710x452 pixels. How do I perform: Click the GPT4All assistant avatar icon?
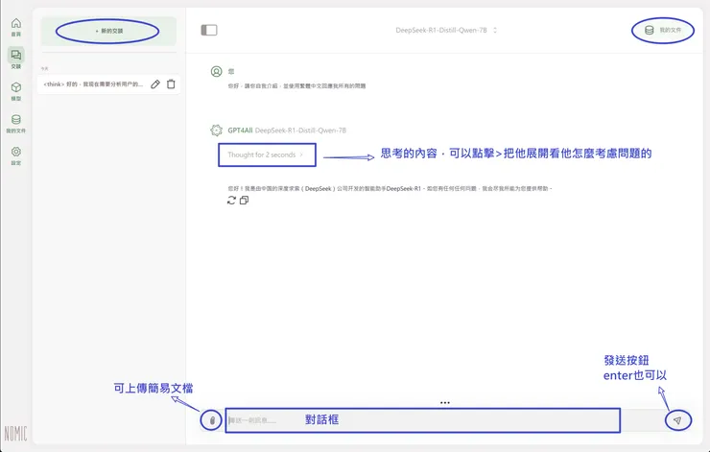217,131
